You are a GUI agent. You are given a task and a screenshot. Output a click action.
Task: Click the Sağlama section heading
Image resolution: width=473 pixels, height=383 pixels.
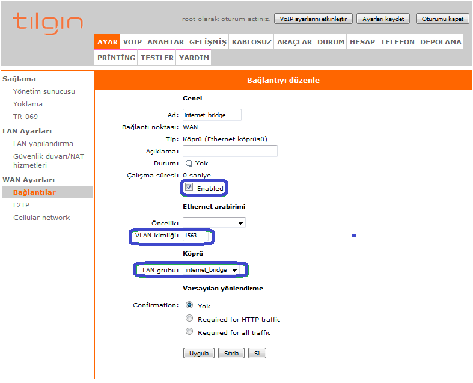click(x=19, y=79)
